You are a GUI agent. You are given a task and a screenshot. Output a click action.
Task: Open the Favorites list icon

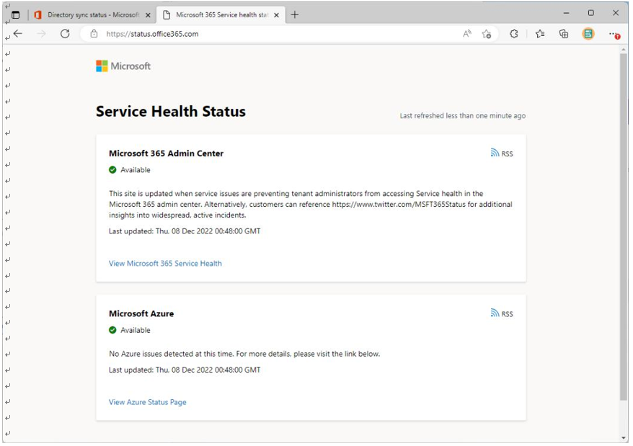540,34
